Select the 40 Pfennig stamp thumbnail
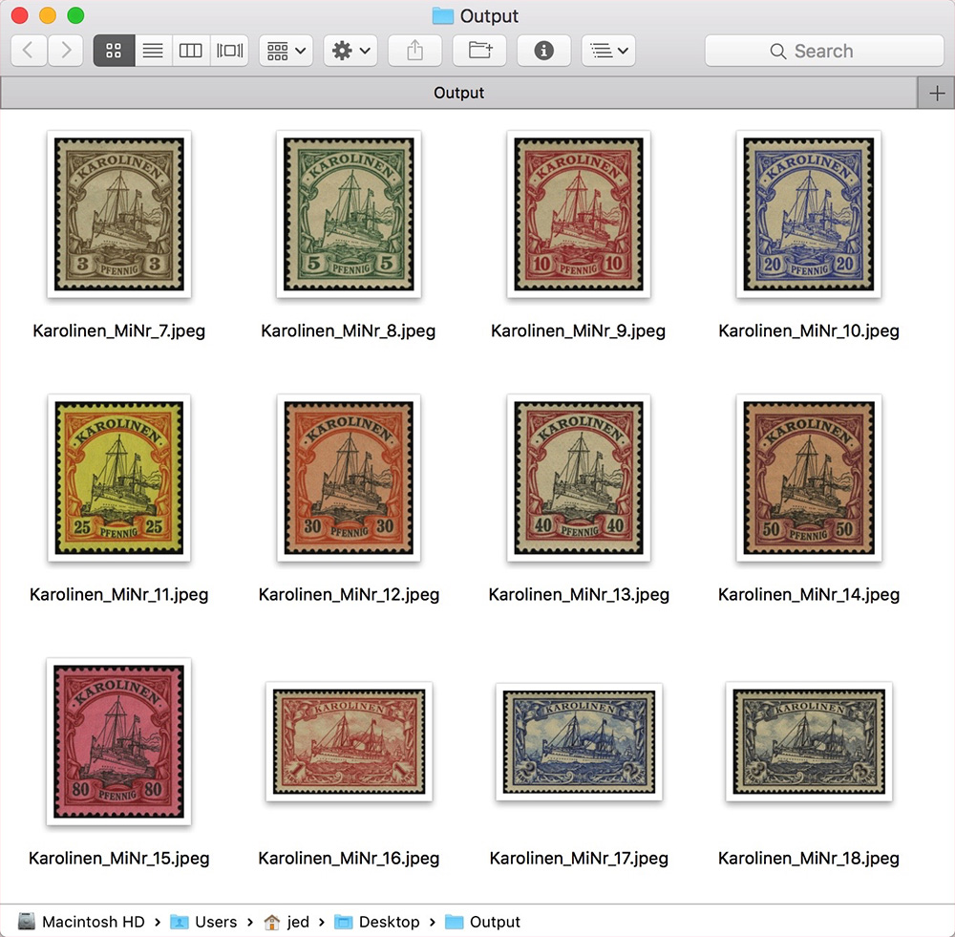 [x=579, y=478]
